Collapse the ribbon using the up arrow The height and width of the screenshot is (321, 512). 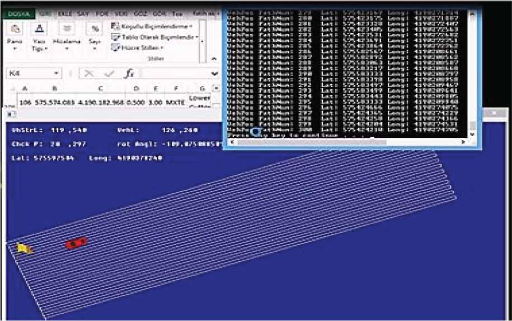coord(214,59)
